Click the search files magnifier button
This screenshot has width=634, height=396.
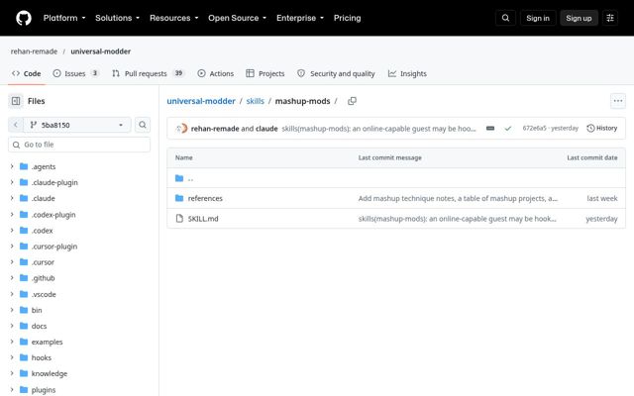pos(143,125)
